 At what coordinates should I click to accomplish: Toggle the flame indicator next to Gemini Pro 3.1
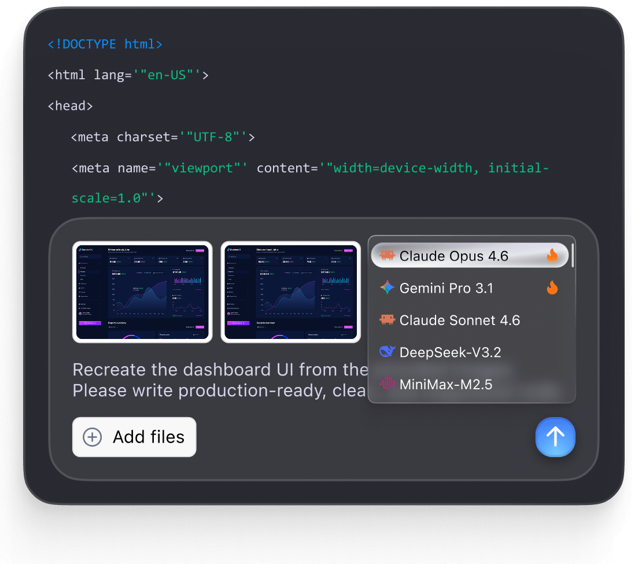click(x=552, y=287)
